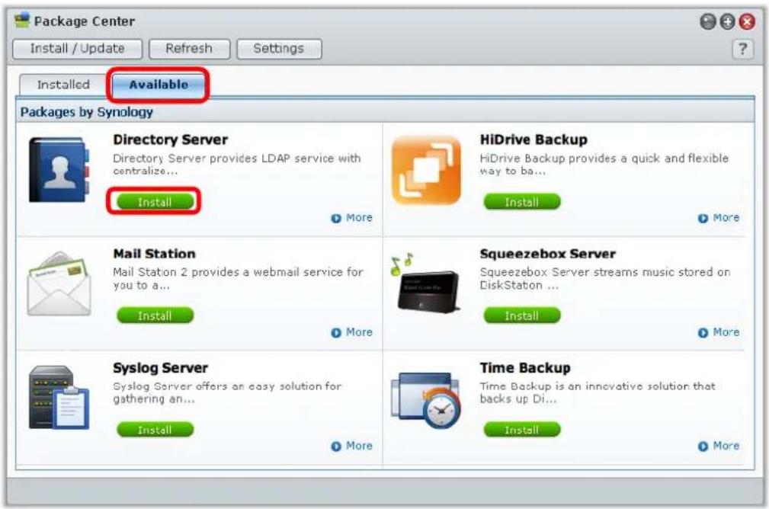Click the Directory Server address book icon
The width and height of the screenshot is (769, 509).
[59, 170]
